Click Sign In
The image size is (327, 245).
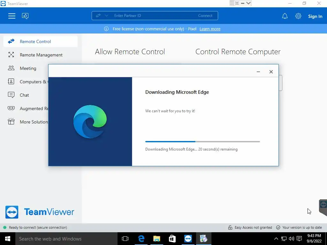point(315,16)
